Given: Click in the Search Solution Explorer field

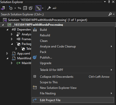Looking at the screenshot, I should click(x=54, y=14).
